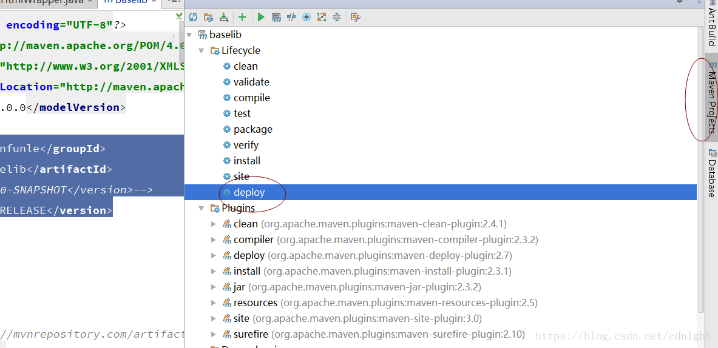Toggle the Skip Tests lightning icon
The width and height of the screenshot is (718, 348).
tap(307, 18)
